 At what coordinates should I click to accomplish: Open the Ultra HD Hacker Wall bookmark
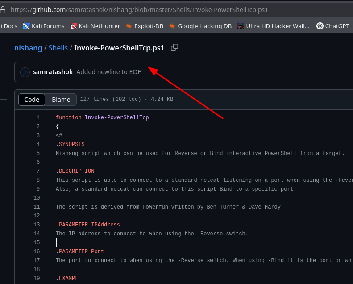273,26
